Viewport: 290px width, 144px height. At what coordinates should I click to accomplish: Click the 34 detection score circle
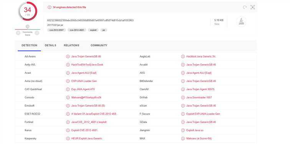pos(28,11)
